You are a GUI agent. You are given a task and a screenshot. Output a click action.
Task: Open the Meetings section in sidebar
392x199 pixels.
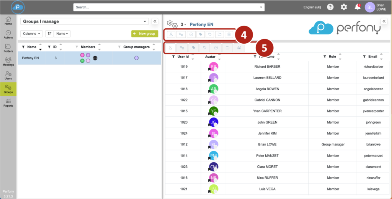click(8, 62)
